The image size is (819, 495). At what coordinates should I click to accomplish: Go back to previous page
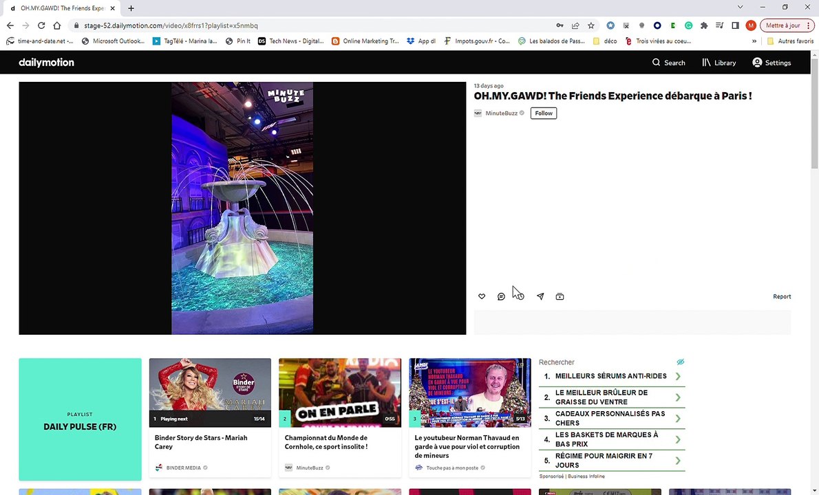[x=10, y=25]
